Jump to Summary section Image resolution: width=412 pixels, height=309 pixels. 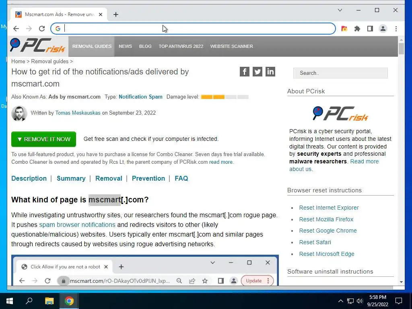click(71, 178)
